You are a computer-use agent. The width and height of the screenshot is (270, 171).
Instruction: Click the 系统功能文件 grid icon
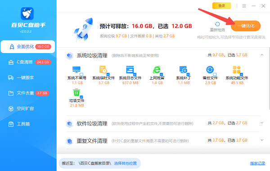(x=236, y=70)
